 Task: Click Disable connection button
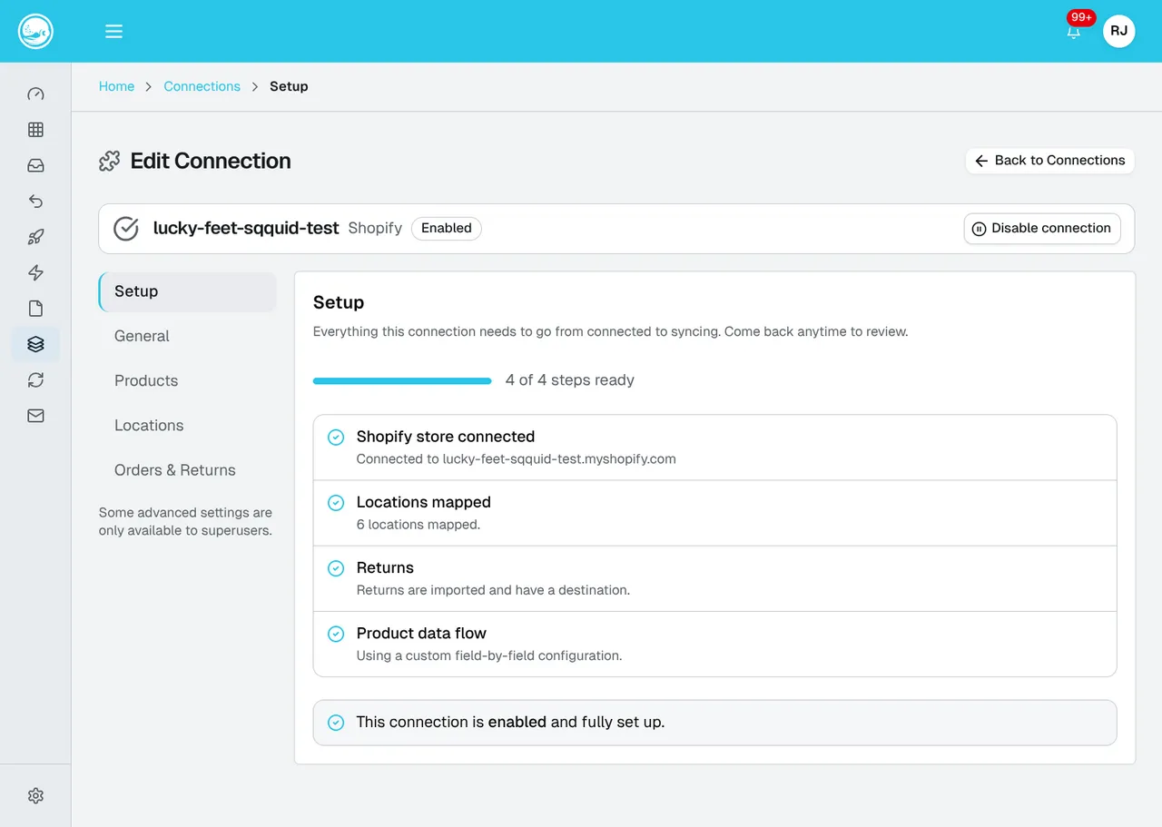pos(1042,229)
